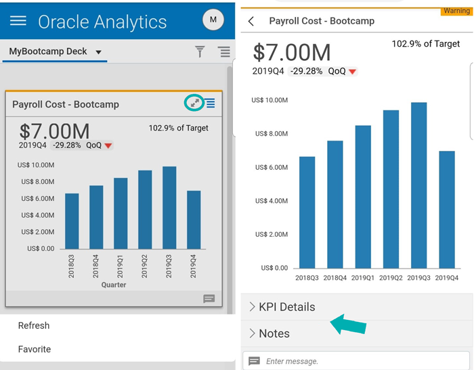Screen dimensions: 474x370
Task: Open the filter funnel icon
Action: click(200, 51)
